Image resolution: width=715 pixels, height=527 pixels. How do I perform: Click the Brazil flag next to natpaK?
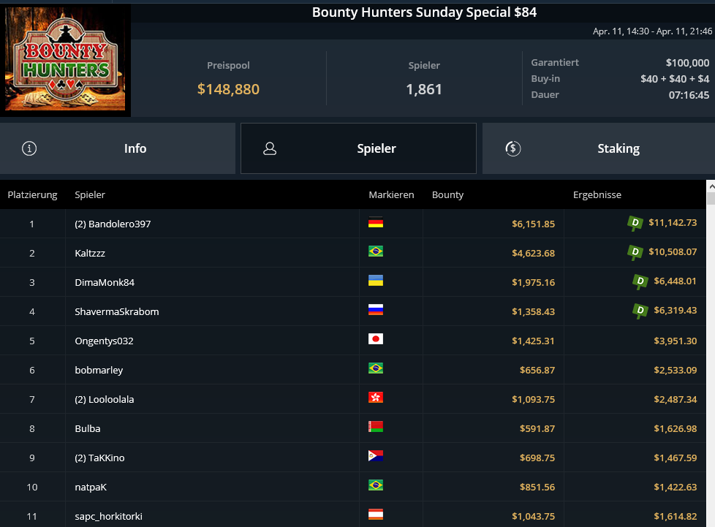coord(376,485)
